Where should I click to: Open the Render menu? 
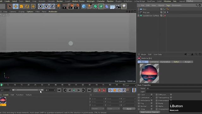[60, 1]
